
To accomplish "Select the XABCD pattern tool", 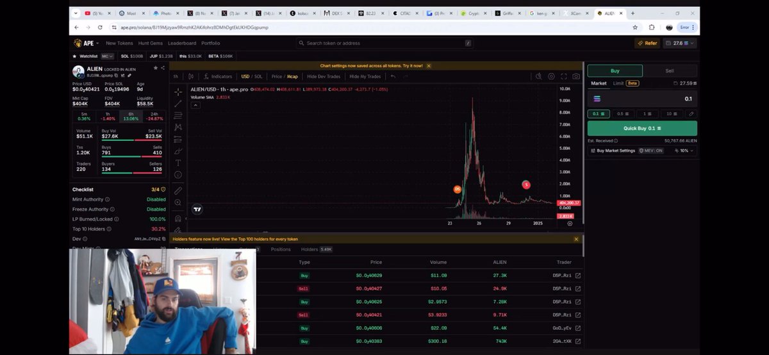I will coord(178,127).
